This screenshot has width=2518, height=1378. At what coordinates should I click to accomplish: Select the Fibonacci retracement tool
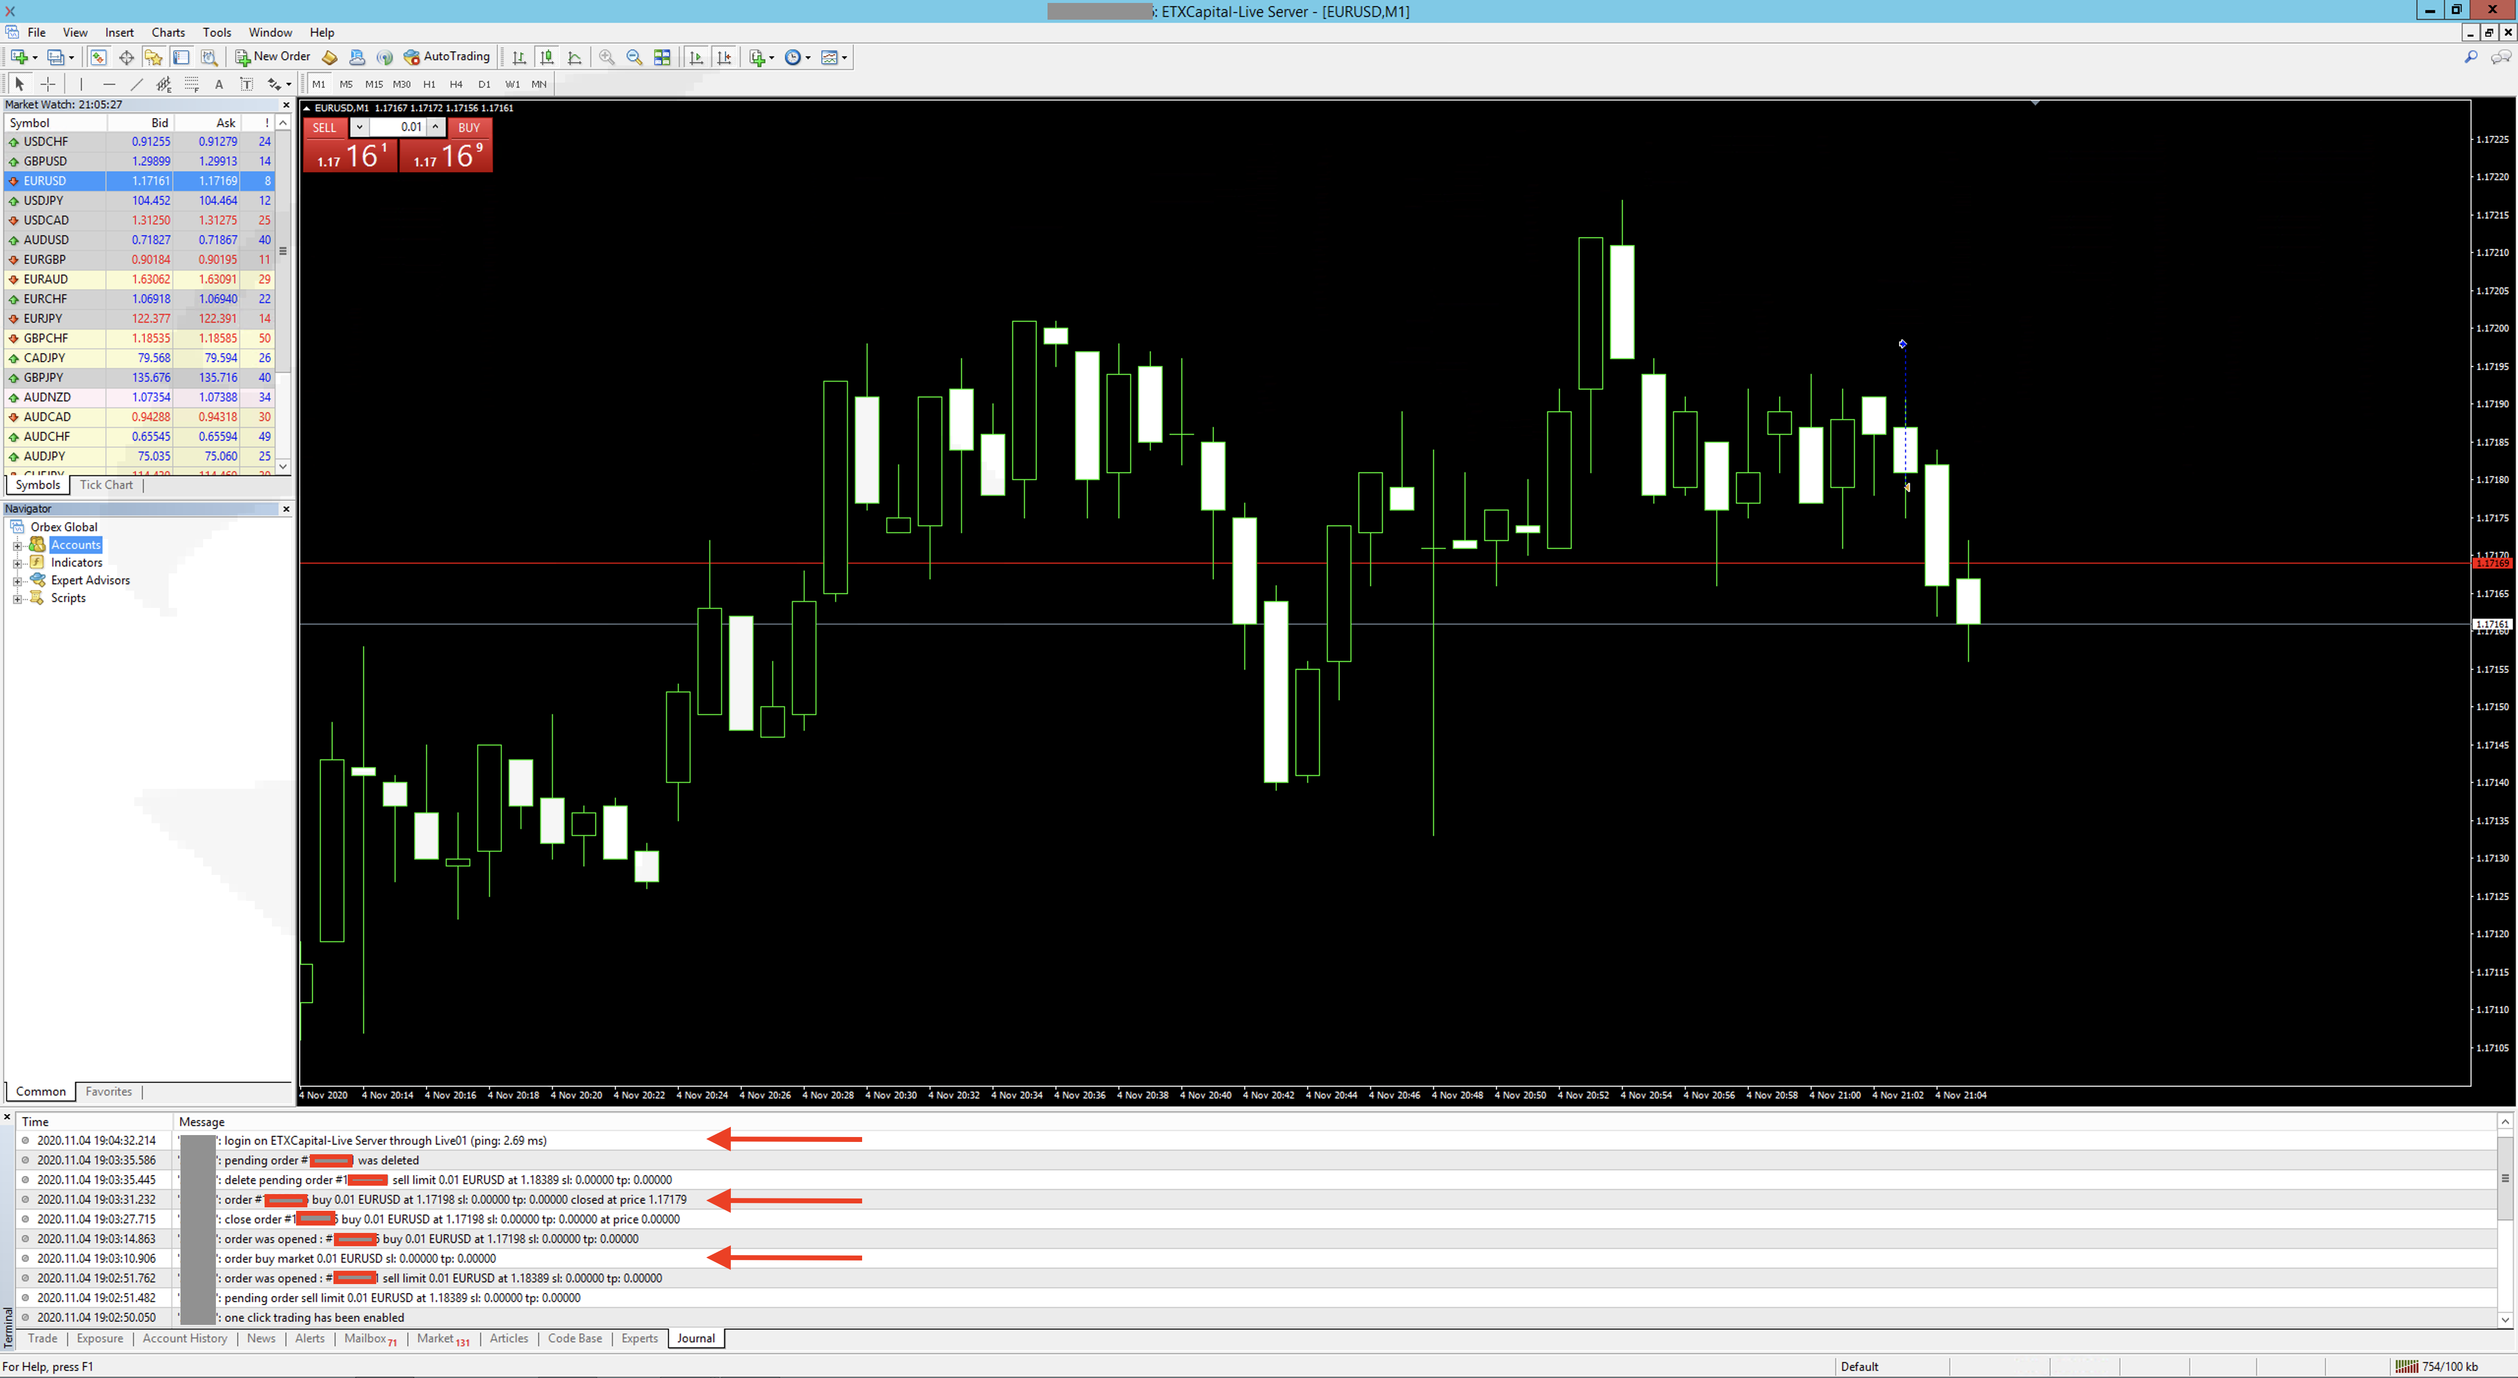click(192, 84)
